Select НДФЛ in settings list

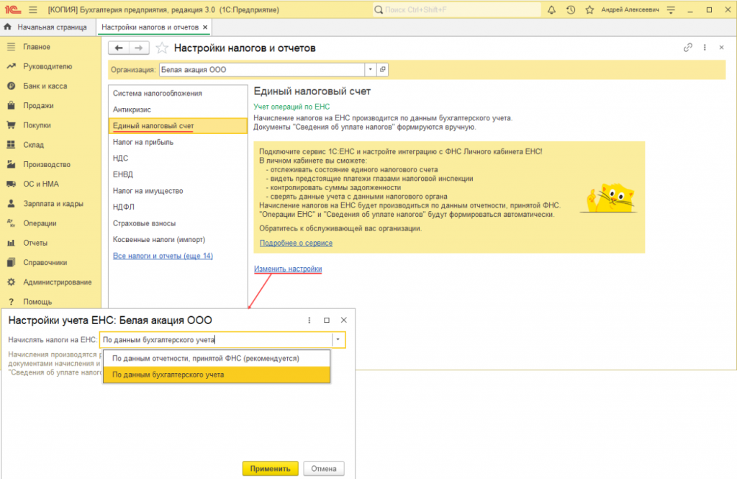(x=178, y=207)
